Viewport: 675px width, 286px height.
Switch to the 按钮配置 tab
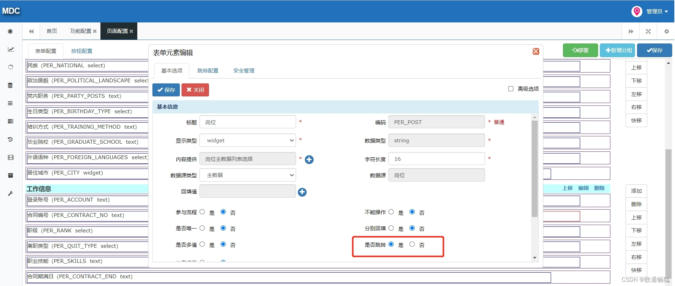pos(82,51)
